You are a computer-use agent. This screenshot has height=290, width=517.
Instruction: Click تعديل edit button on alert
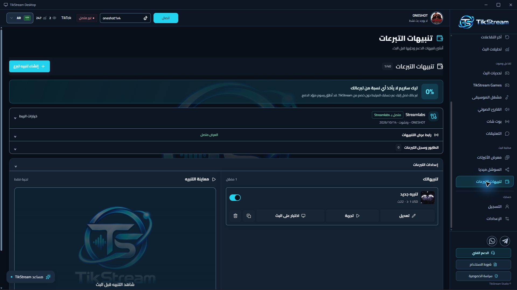(407, 216)
